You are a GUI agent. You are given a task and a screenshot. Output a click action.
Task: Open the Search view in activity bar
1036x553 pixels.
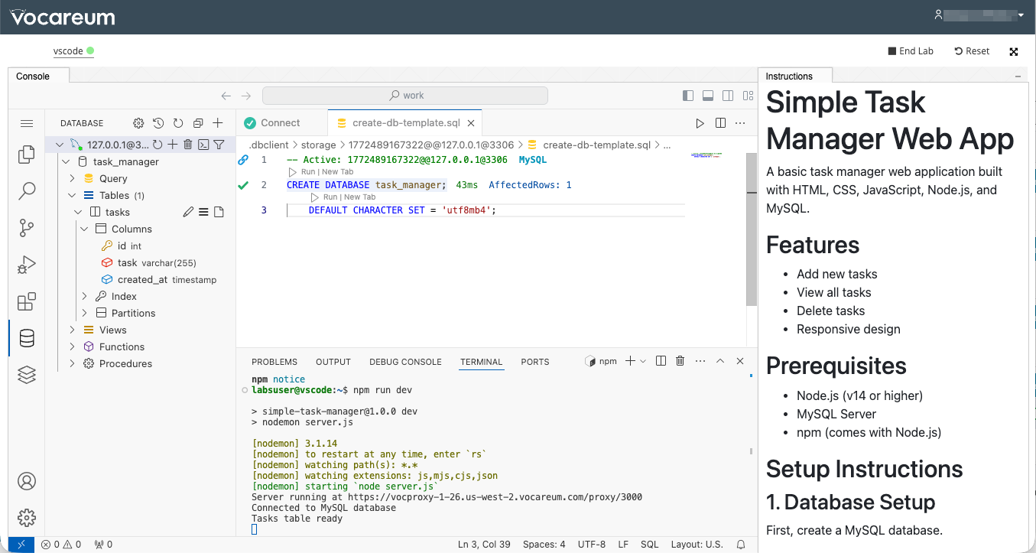[x=27, y=190]
